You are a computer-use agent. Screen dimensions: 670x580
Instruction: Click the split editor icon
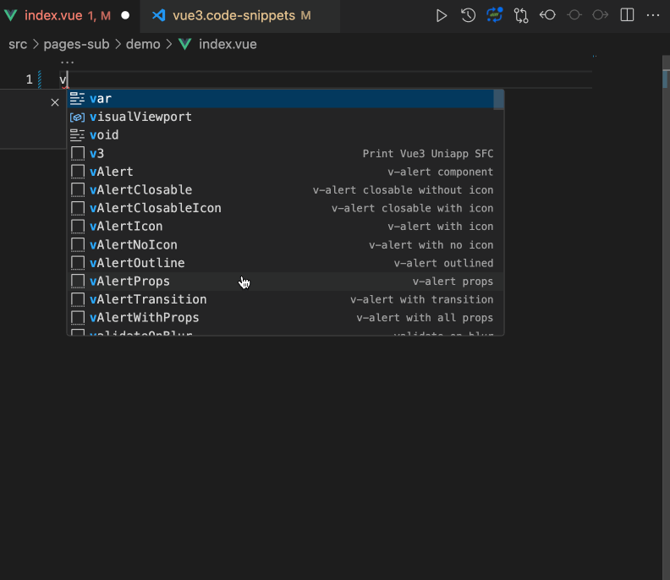627,15
